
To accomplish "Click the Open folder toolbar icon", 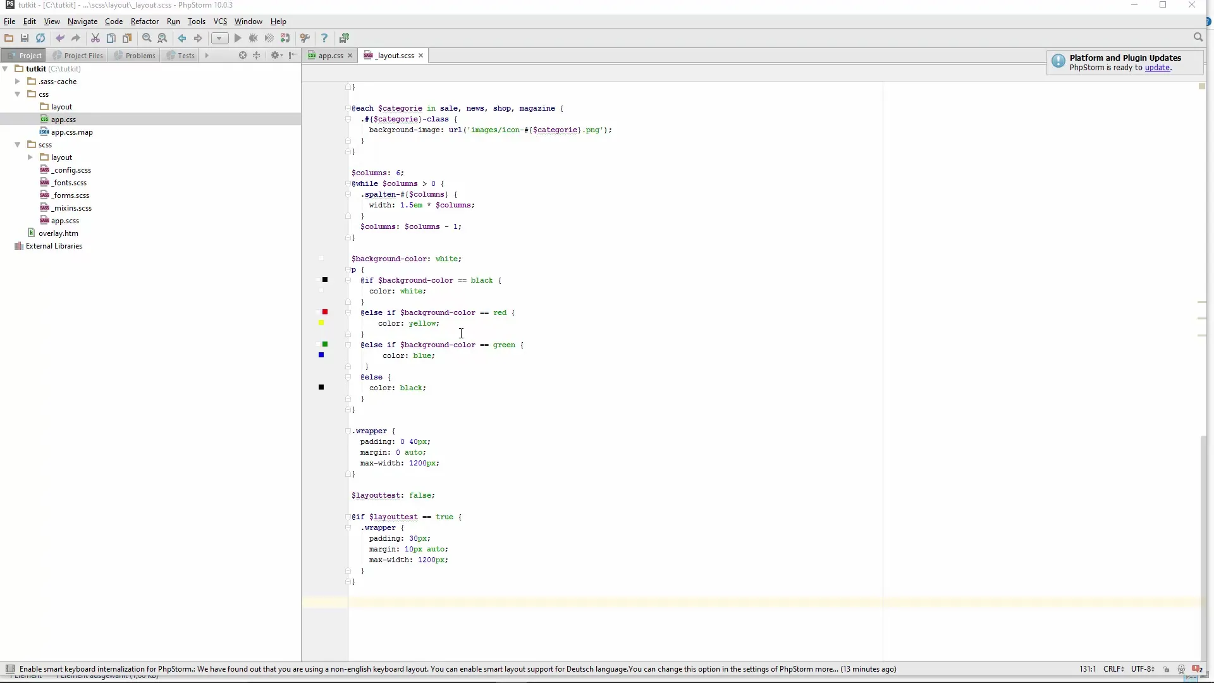I will click(x=9, y=39).
